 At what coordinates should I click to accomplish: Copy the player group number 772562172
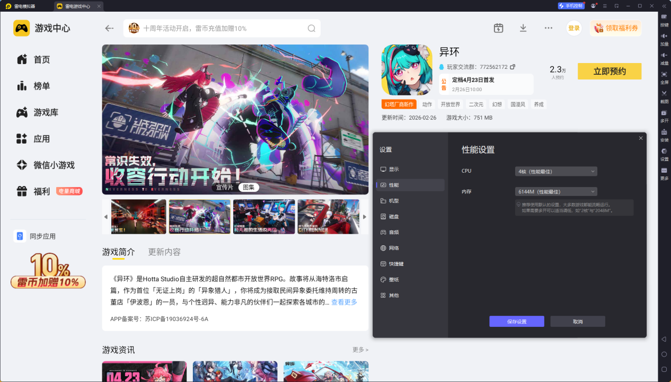(513, 67)
